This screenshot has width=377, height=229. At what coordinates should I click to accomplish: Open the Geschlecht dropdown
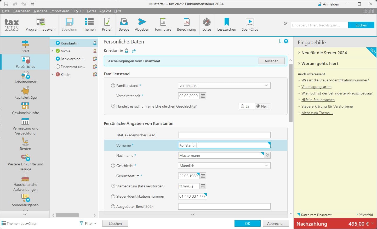pos(224,166)
